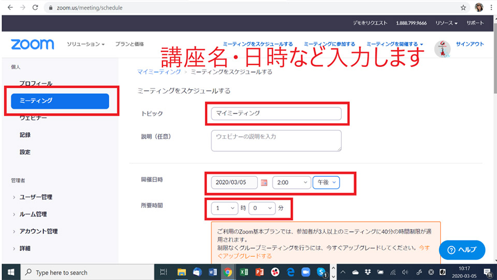Viewport: 497px width, 280px height.
Task: Select 記録 in the sidebar
Action: [25, 135]
